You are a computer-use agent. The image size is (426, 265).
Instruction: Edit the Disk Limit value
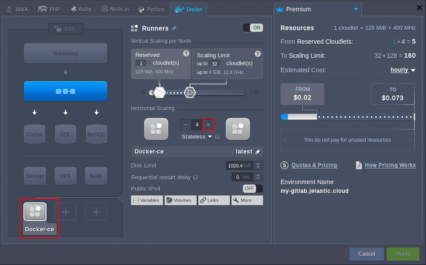[239, 166]
